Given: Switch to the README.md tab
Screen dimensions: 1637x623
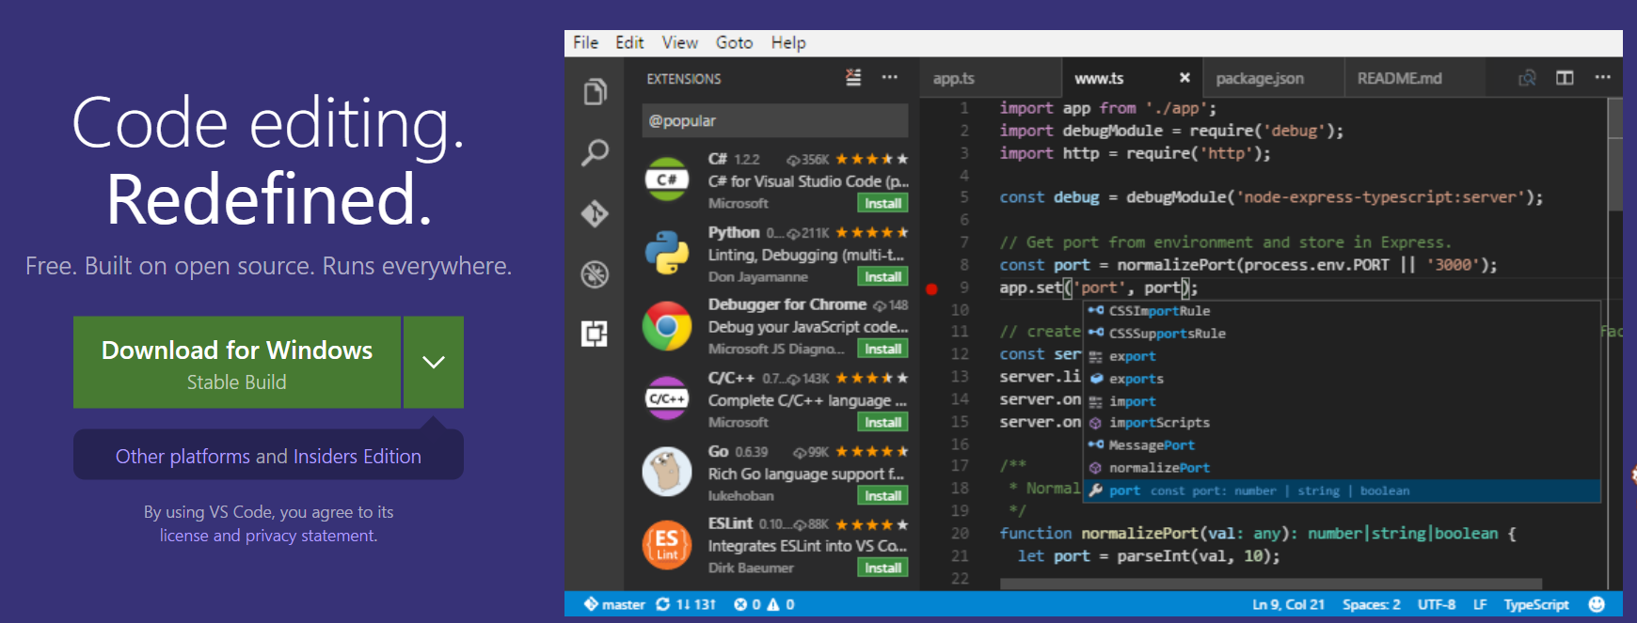Looking at the screenshot, I should (1414, 78).
